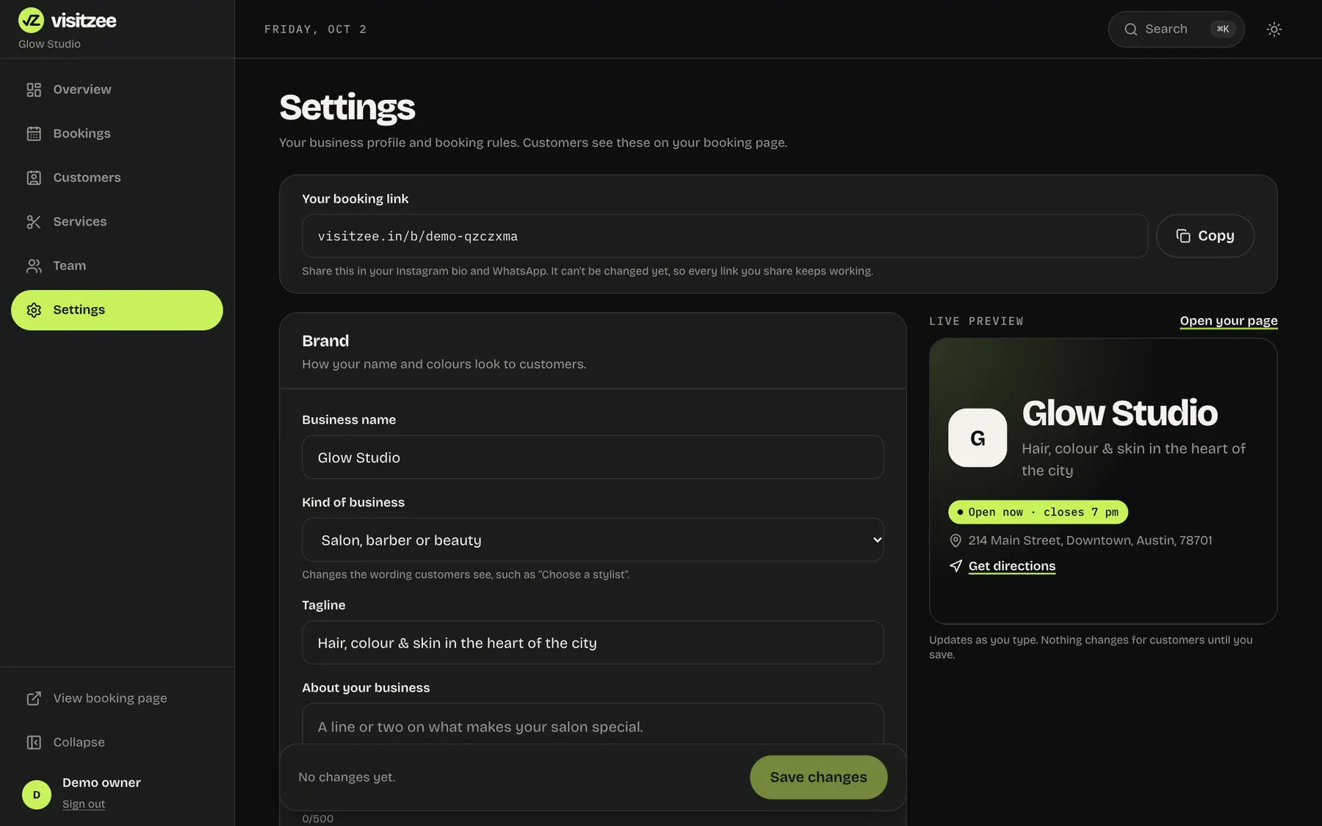
Task: Click the G logo tile in live preview
Action: pos(978,438)
